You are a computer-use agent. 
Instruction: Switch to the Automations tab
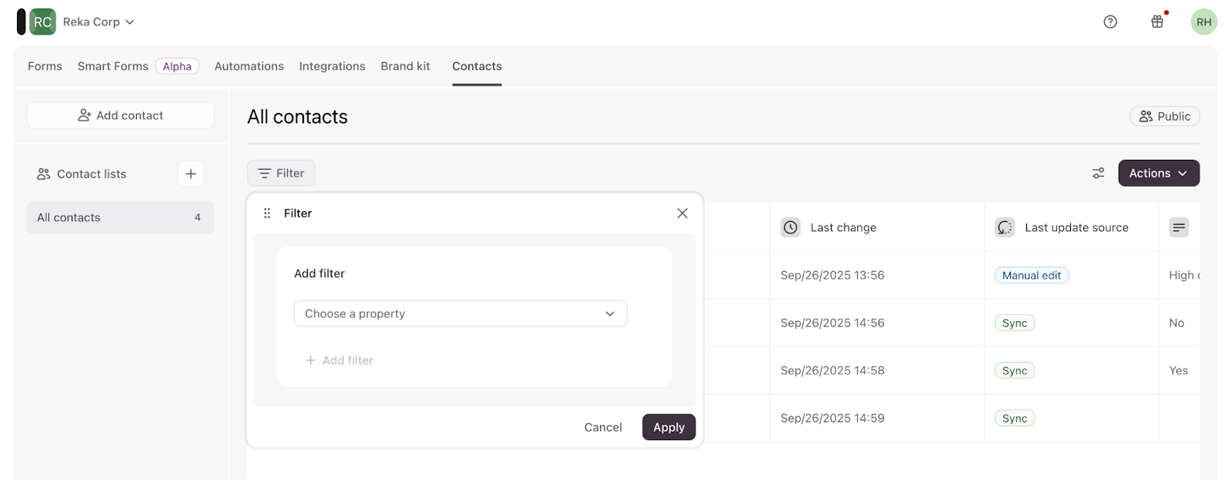point(249,66)
